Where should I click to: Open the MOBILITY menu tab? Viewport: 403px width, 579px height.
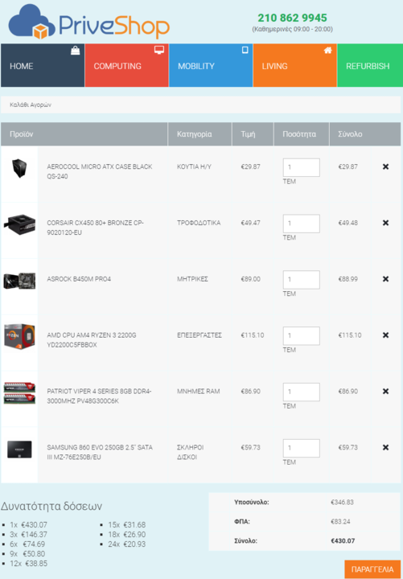coord(211,65)
